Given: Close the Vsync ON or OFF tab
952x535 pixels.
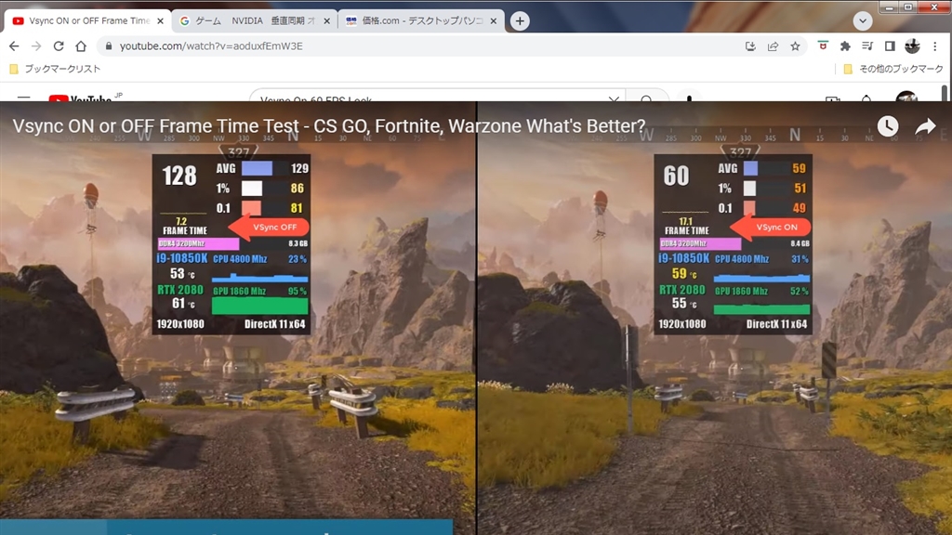Looking at the screenshot, I should coord(160,20).
